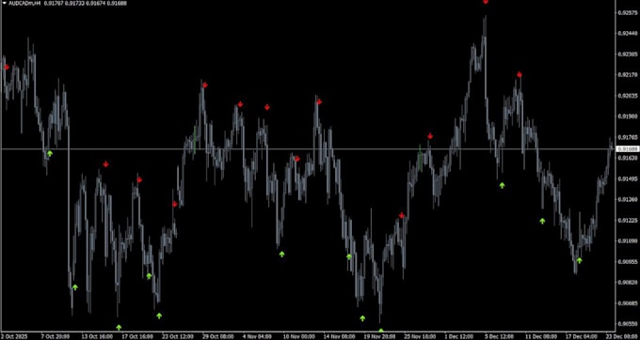640x340 pixels.
Task: Click the 5 Dec 12:00 time axis label
Action: pos(499,337)
